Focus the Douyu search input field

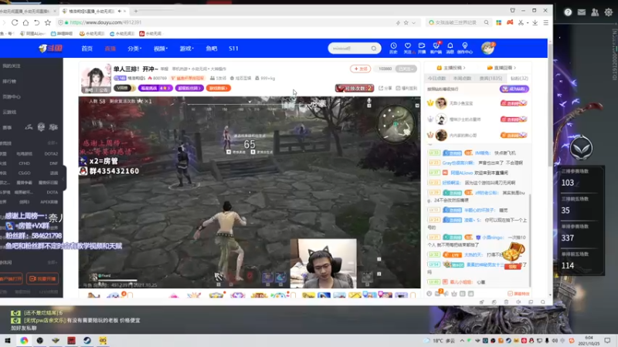[349, 49]
